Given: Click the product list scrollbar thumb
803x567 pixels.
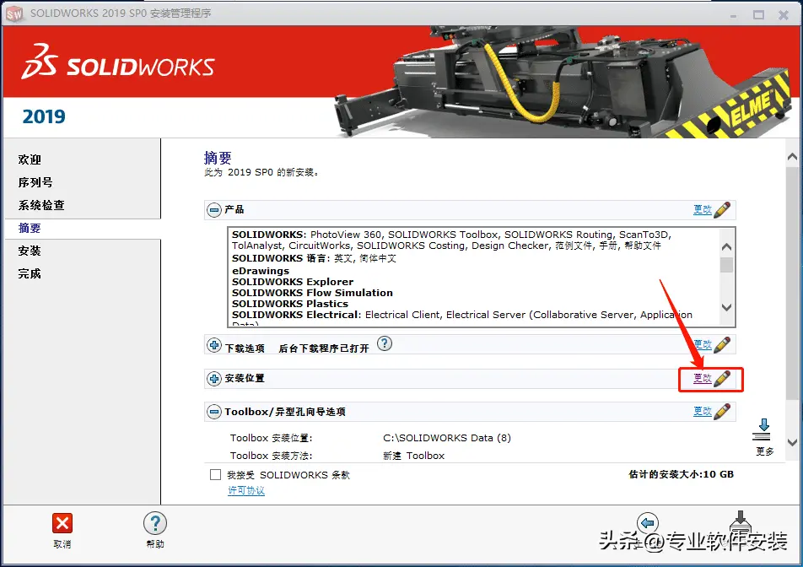Looking at the screenshot, I should pyautogui.click(x=726, y=265).
